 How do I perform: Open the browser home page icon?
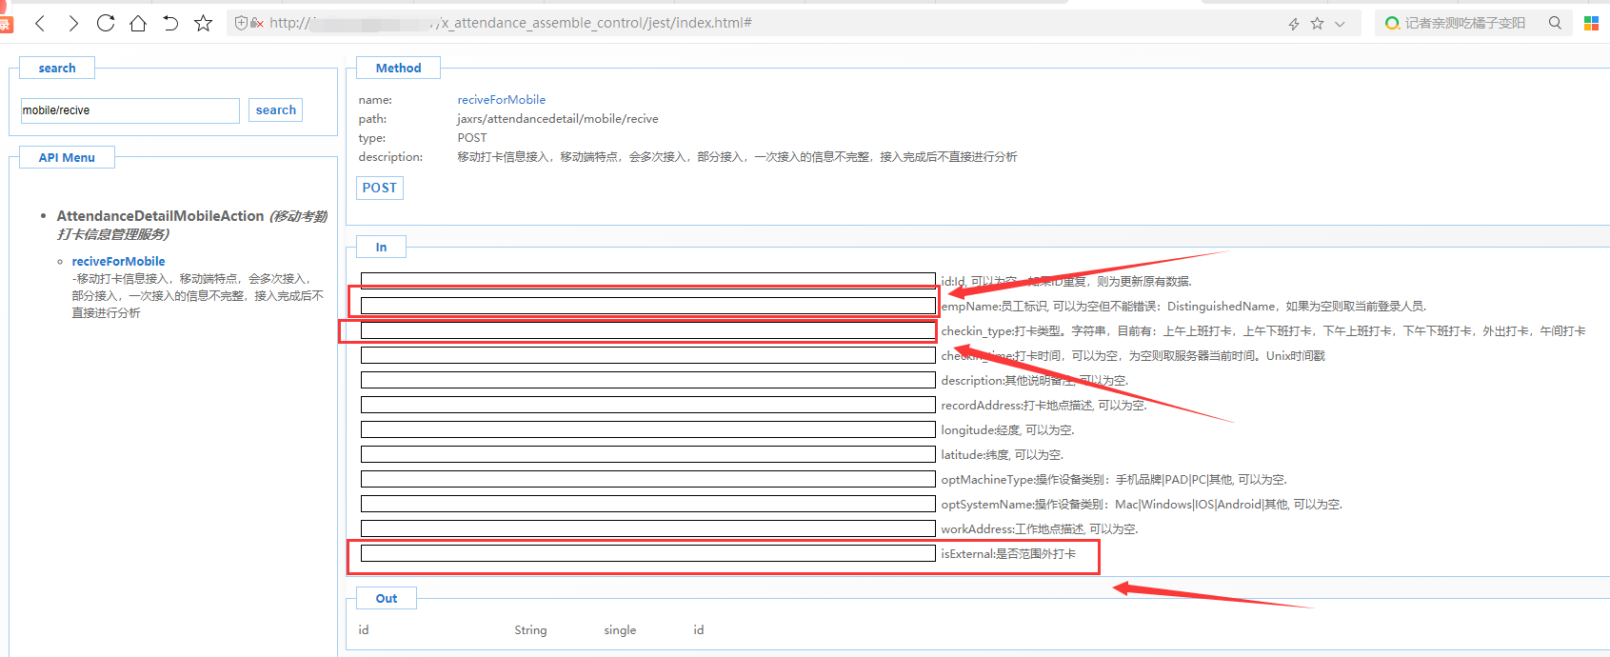coord(138,23)
